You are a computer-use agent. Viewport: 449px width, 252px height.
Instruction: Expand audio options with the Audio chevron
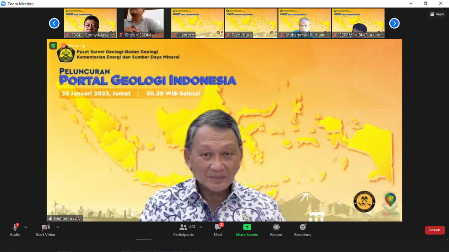click(25, 227)
